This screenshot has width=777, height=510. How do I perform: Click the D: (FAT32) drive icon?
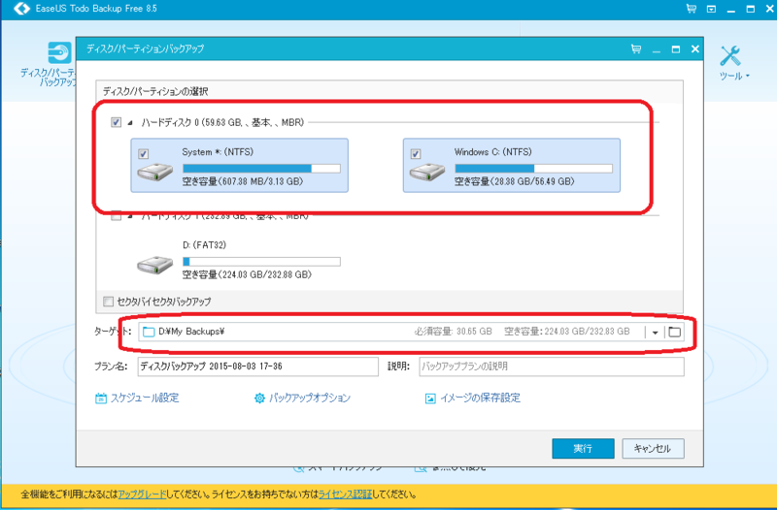155,265
